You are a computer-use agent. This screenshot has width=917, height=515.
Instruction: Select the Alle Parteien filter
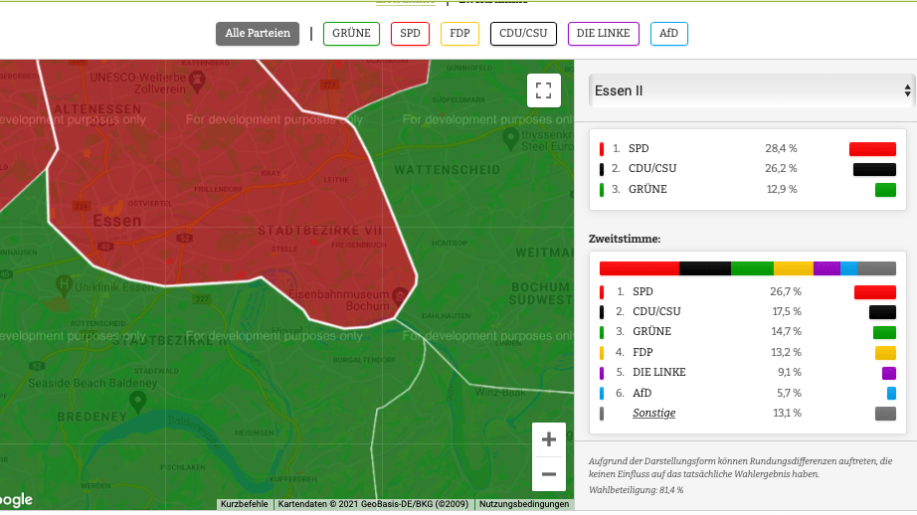point(258,34)
